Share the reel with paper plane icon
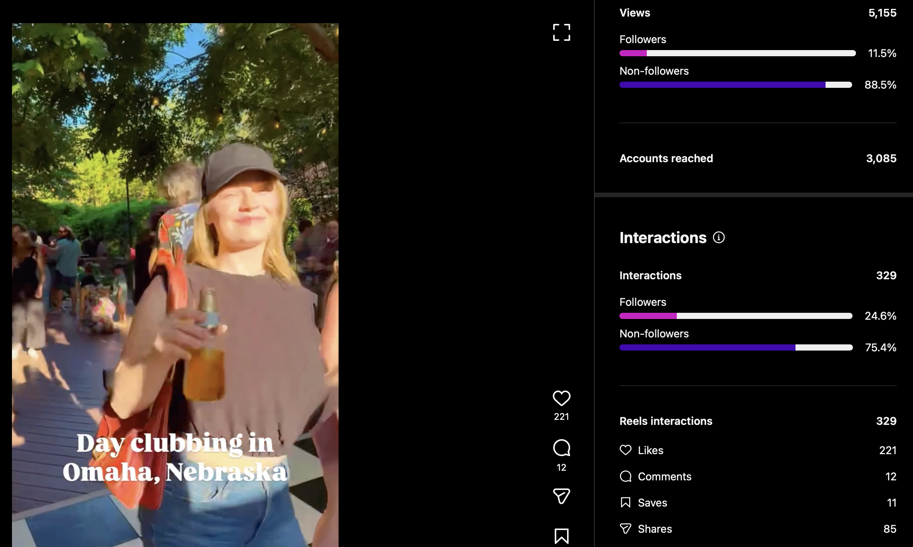This screenshot has width=913, height=547. (561, 496)
